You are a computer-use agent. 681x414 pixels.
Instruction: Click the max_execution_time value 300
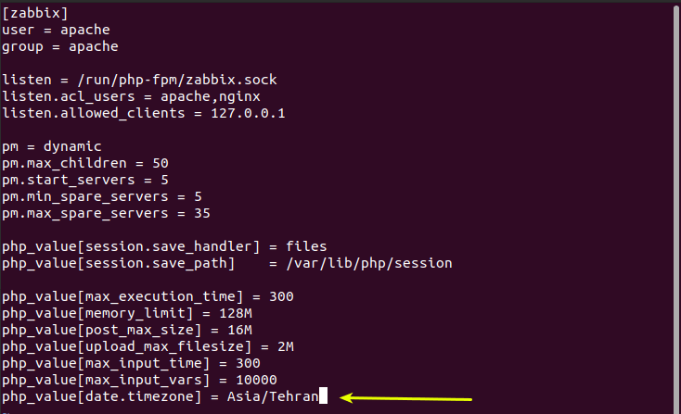point(281,297)
